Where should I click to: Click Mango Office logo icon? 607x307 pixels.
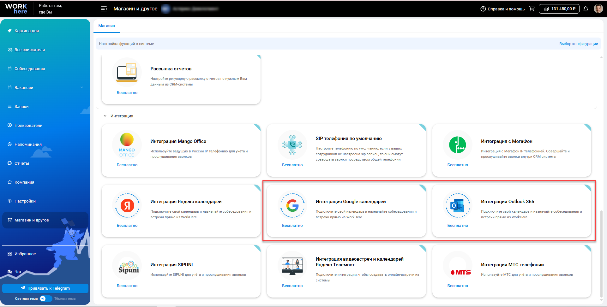(127, 145)
